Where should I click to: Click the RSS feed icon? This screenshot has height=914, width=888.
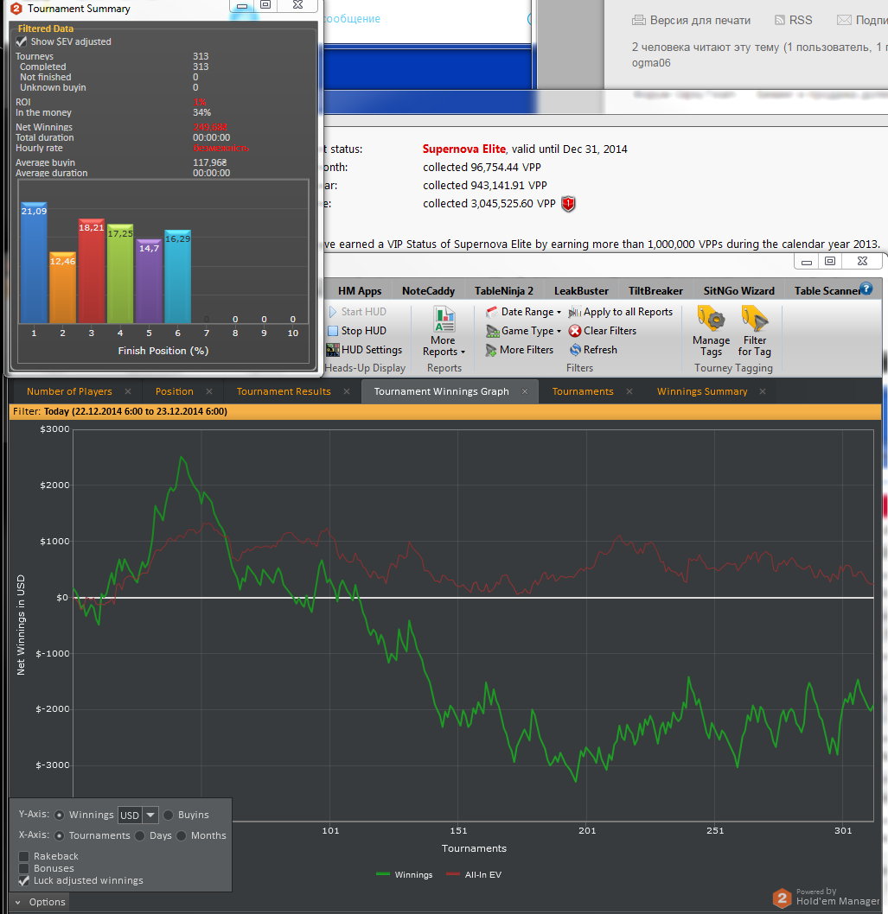tap(779, 20)
